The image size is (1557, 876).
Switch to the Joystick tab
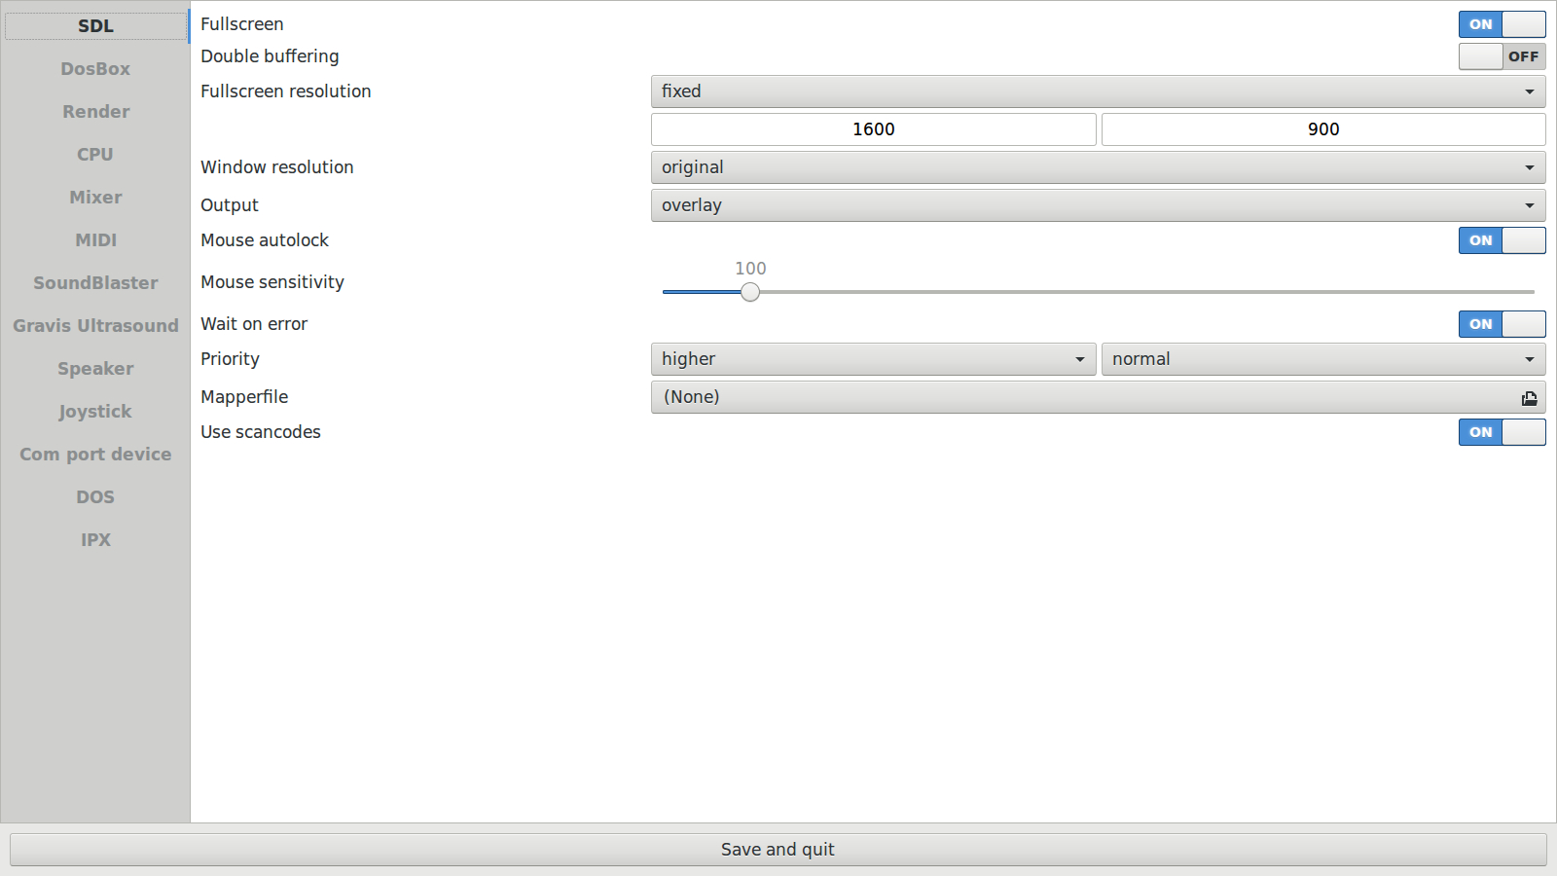95,412
